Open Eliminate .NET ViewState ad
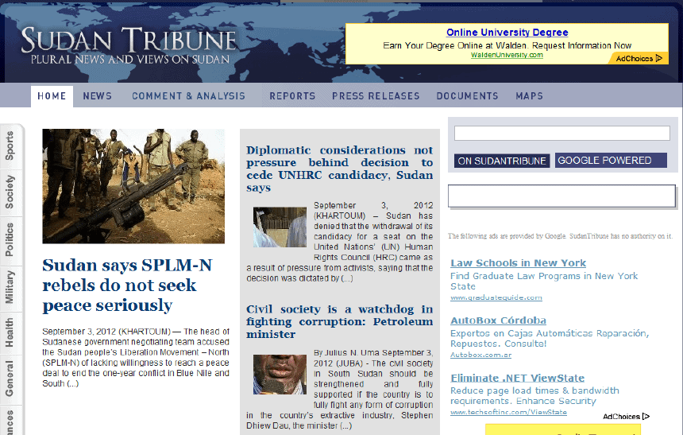Image resolution: width=683 pixels, height=435 pixels. 518,378
